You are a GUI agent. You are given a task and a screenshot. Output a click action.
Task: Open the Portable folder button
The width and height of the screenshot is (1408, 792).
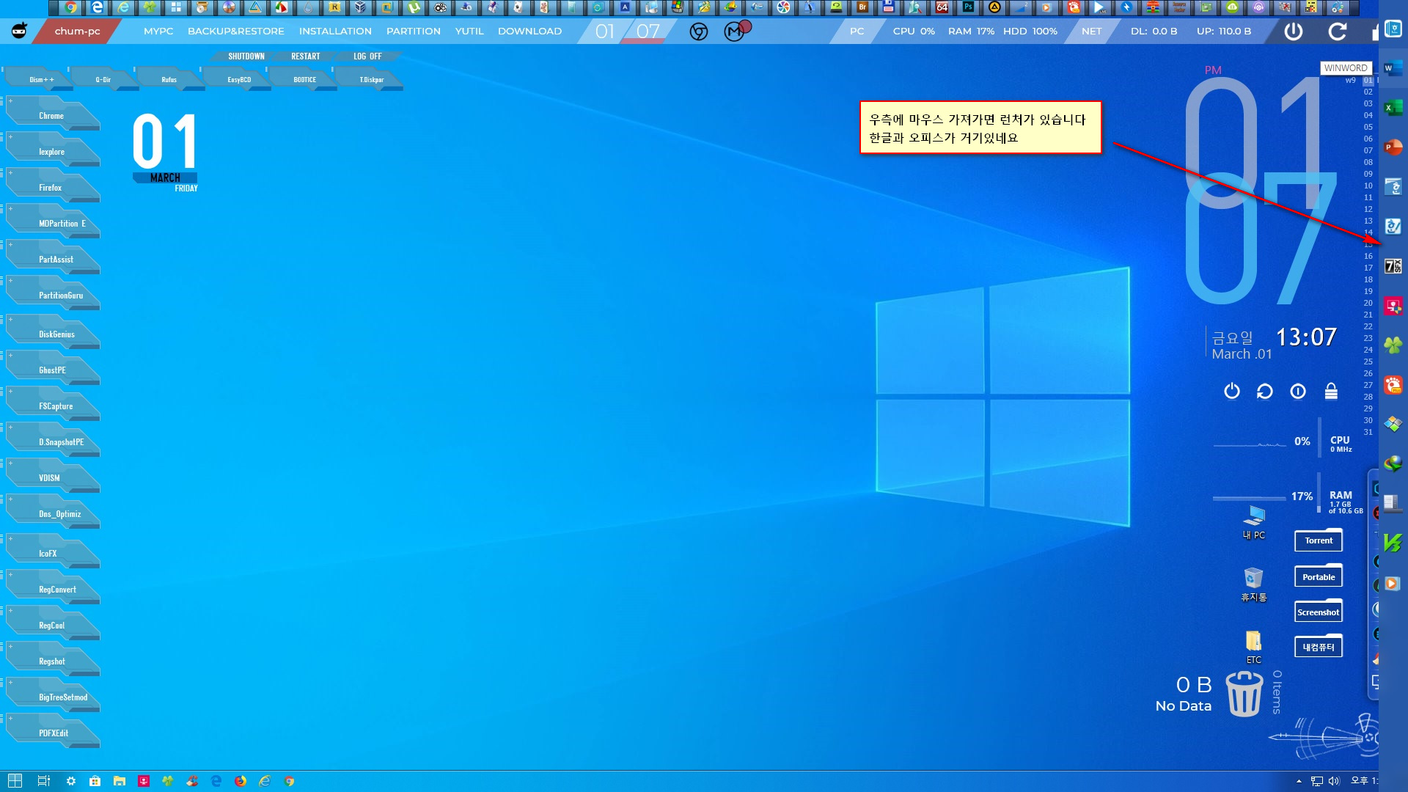point(1319,576)
